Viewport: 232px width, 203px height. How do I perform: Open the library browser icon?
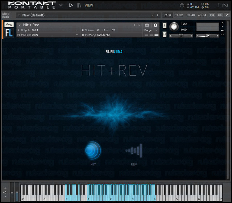tap(79, 5)
